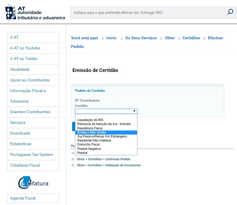Screen dimensions: 237x205
Task: Choose Liquidação de IRS from list
Action: pyautogui.click(x=90, y=120)
